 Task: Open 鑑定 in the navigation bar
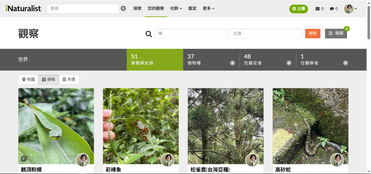(x=192, y=8)
